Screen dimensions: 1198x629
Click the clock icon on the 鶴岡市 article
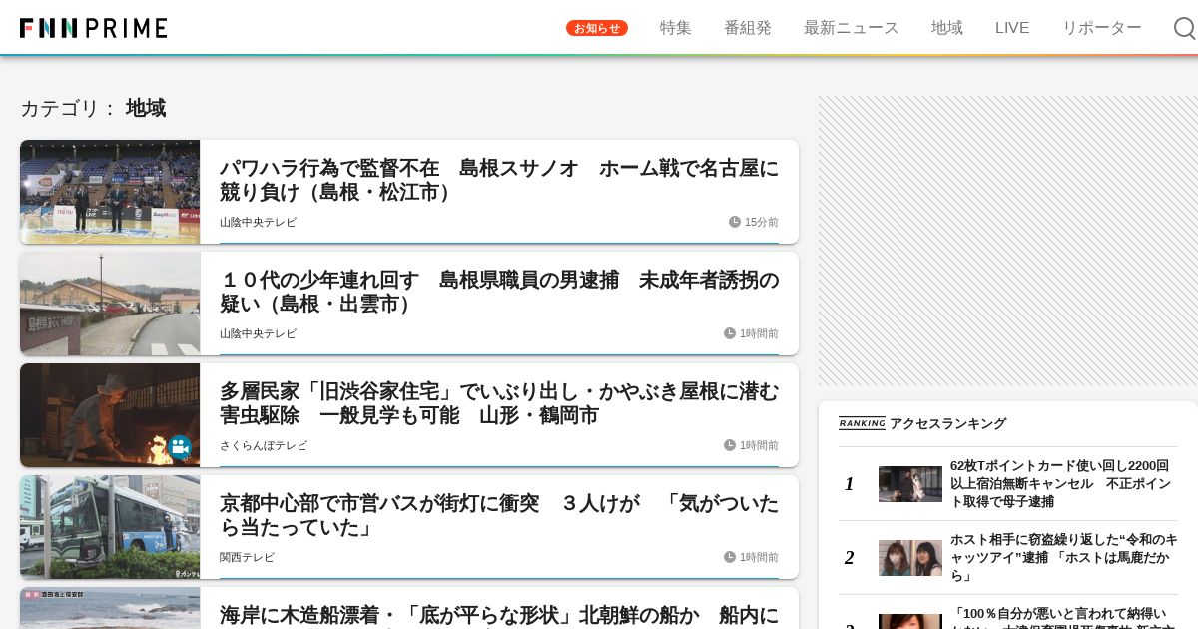pyautogui.click(x=730, y=445)
